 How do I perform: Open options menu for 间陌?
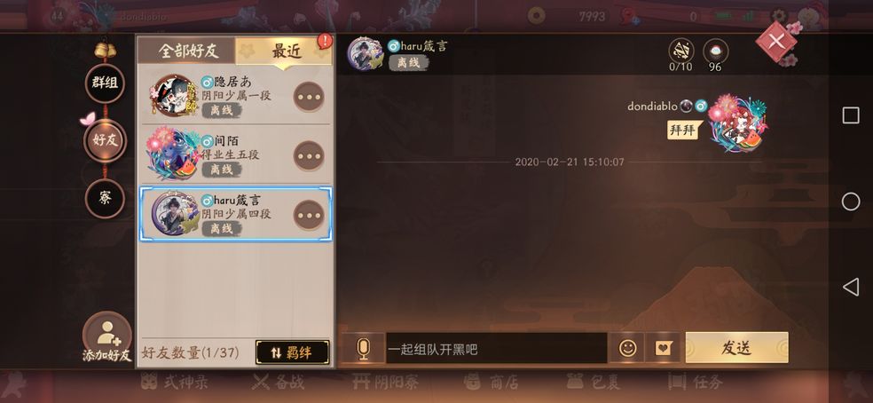(x=309, y=156)
